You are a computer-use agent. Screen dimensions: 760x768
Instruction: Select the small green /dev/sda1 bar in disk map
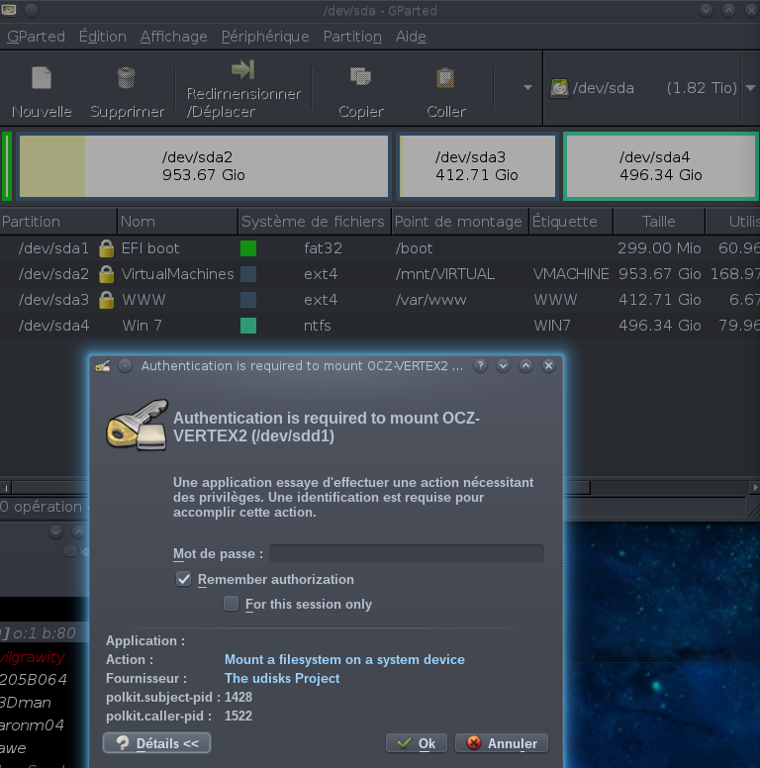(x=7, y=166)
